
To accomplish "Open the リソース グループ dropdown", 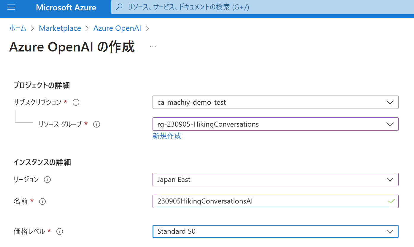I will 275,124.
